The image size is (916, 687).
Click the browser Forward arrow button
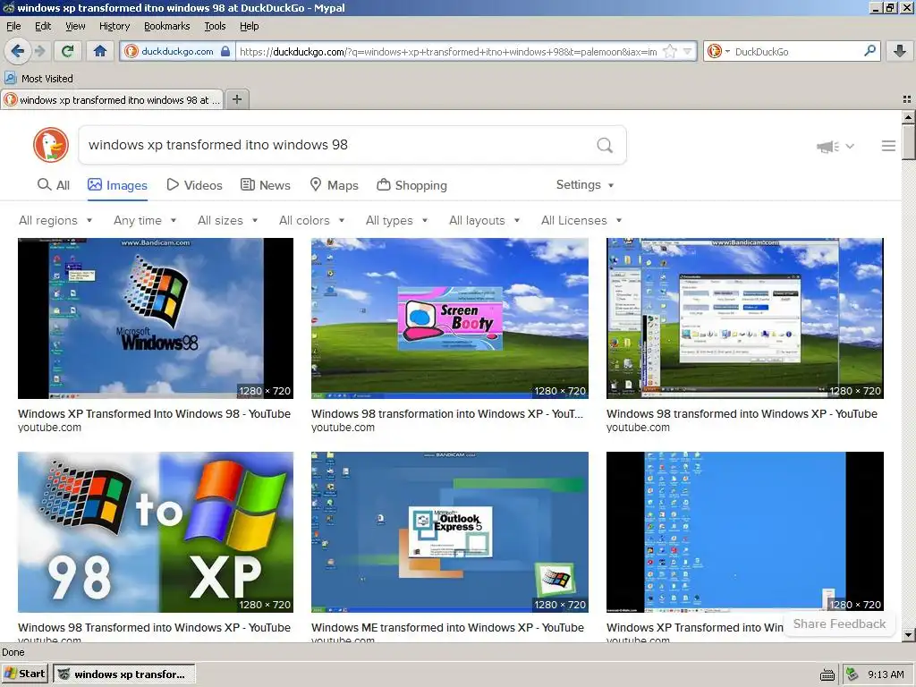click(39, 51)
